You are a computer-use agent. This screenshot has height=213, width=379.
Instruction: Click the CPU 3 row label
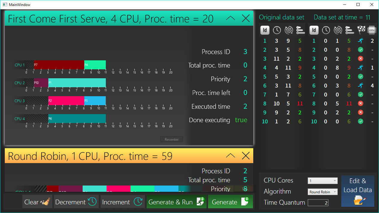pos(20,101)
